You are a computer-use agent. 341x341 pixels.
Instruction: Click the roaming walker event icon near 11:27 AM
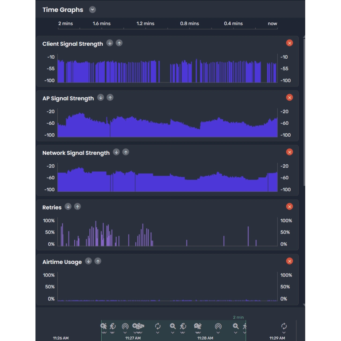tap(112, 326)
